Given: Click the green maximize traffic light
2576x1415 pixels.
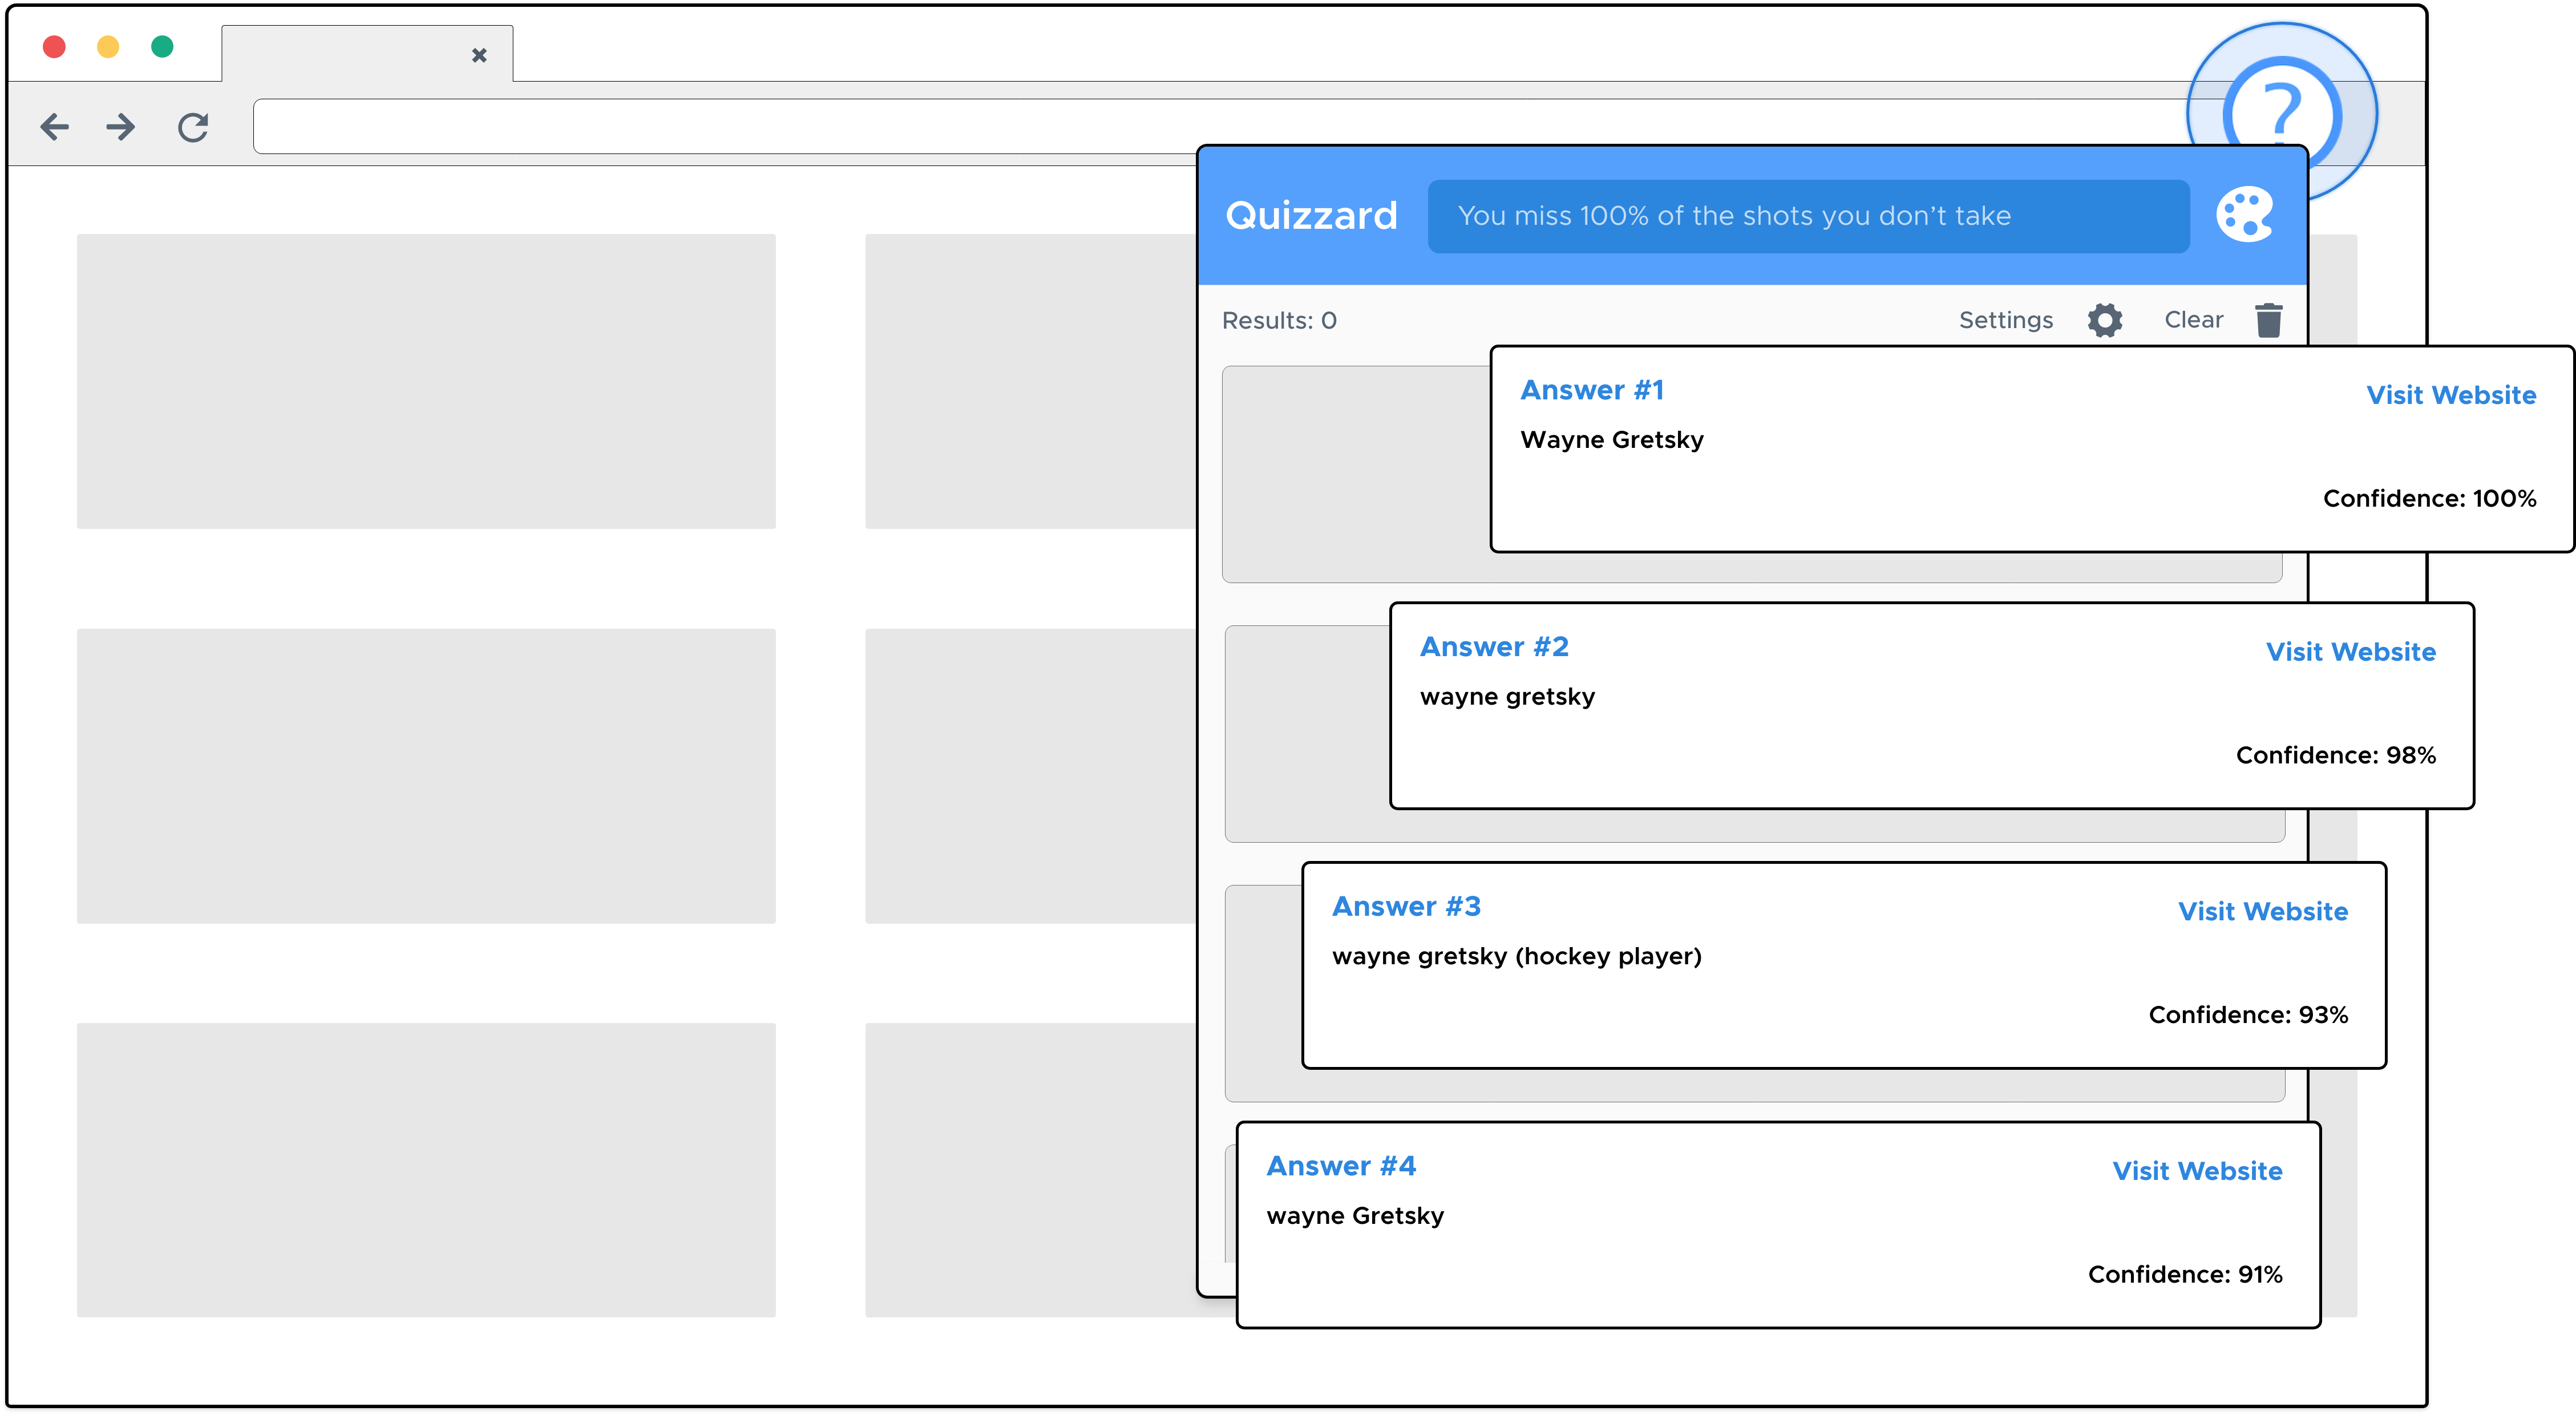Looking at the screenshot, I should click(x=163, y=46).
